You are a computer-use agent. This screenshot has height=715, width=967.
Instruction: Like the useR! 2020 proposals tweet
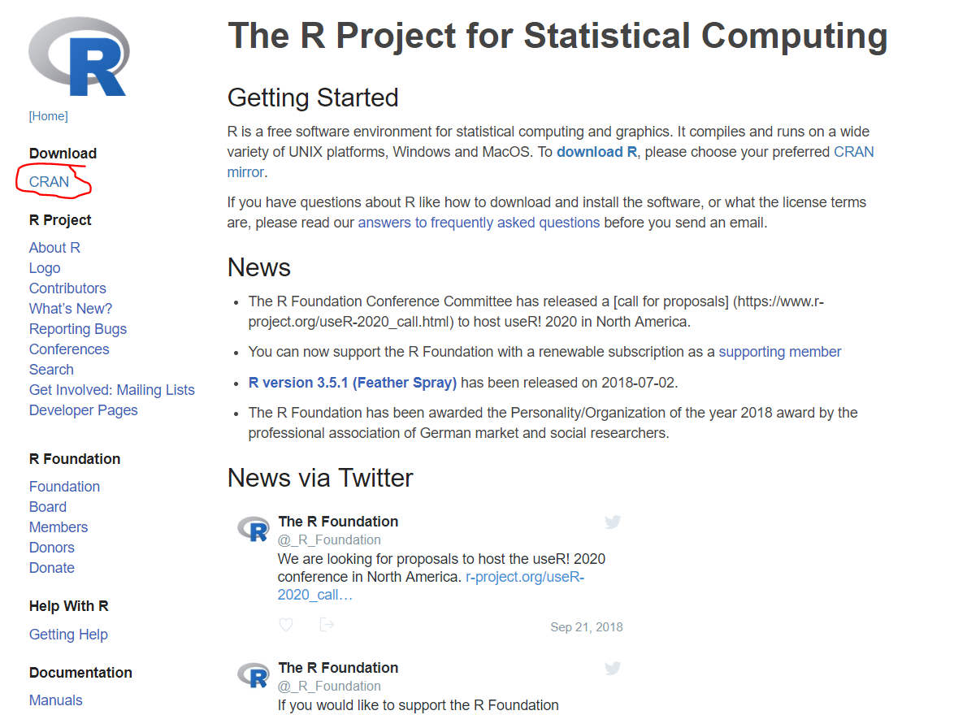pos(286,625)
